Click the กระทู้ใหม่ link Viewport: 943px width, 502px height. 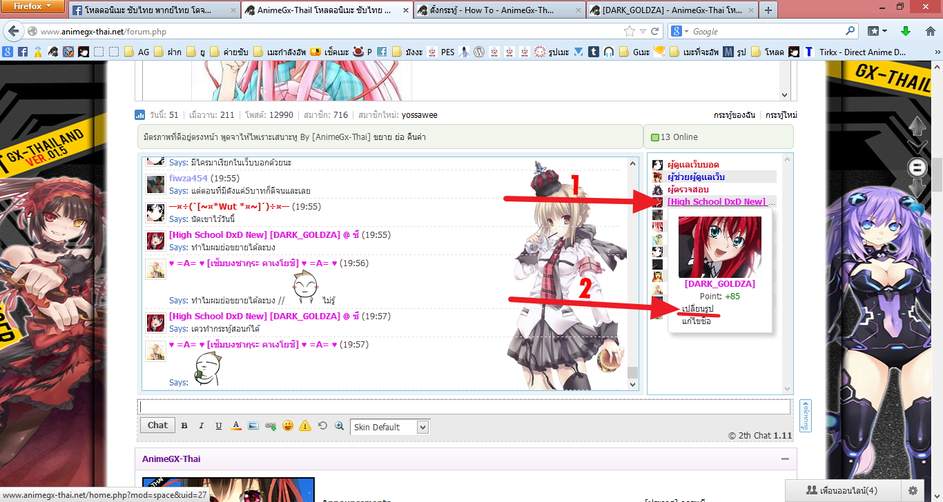(781, 115)
